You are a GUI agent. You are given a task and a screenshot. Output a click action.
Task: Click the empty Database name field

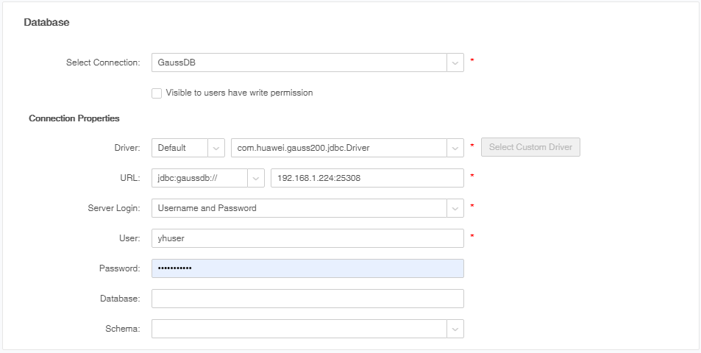coord(307,299)
